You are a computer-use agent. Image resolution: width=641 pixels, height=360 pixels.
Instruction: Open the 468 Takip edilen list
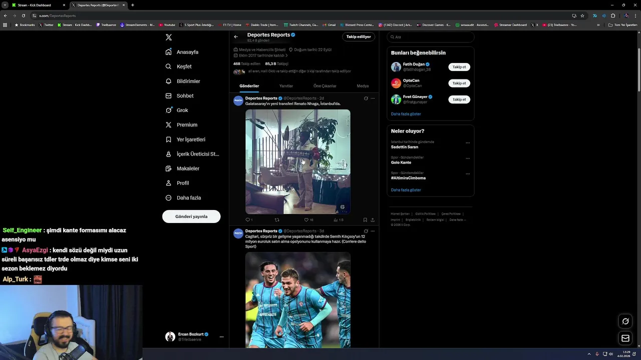pyautogui.click(x=246, y=64)
